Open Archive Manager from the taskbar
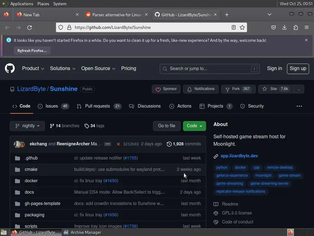This screenshot has height=236, width=314. (x=82, y=232)
